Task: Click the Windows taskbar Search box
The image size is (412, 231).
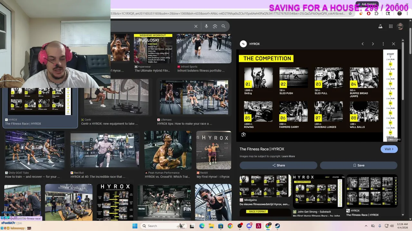Action: (x=163, y=226)
